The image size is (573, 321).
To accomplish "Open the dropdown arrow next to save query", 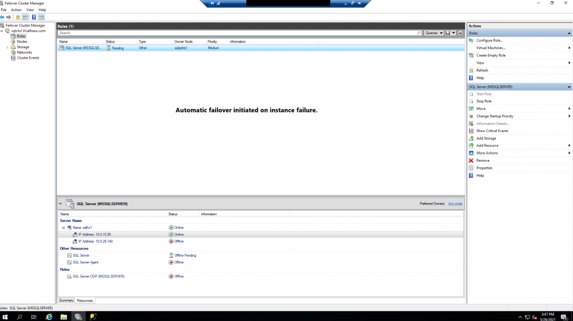I will point(453,33).
